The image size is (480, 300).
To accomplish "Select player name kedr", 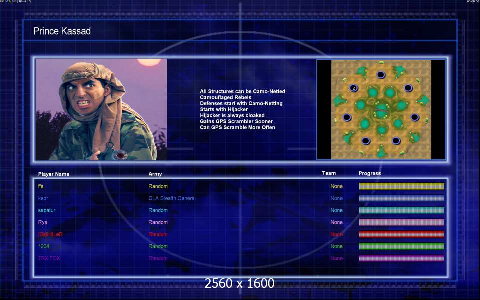I will pyautogui.click(x=43, y=198).
